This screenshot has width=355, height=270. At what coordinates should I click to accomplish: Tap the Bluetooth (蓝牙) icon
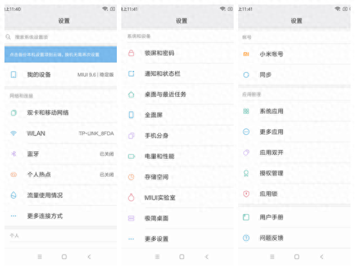[13, 154]
